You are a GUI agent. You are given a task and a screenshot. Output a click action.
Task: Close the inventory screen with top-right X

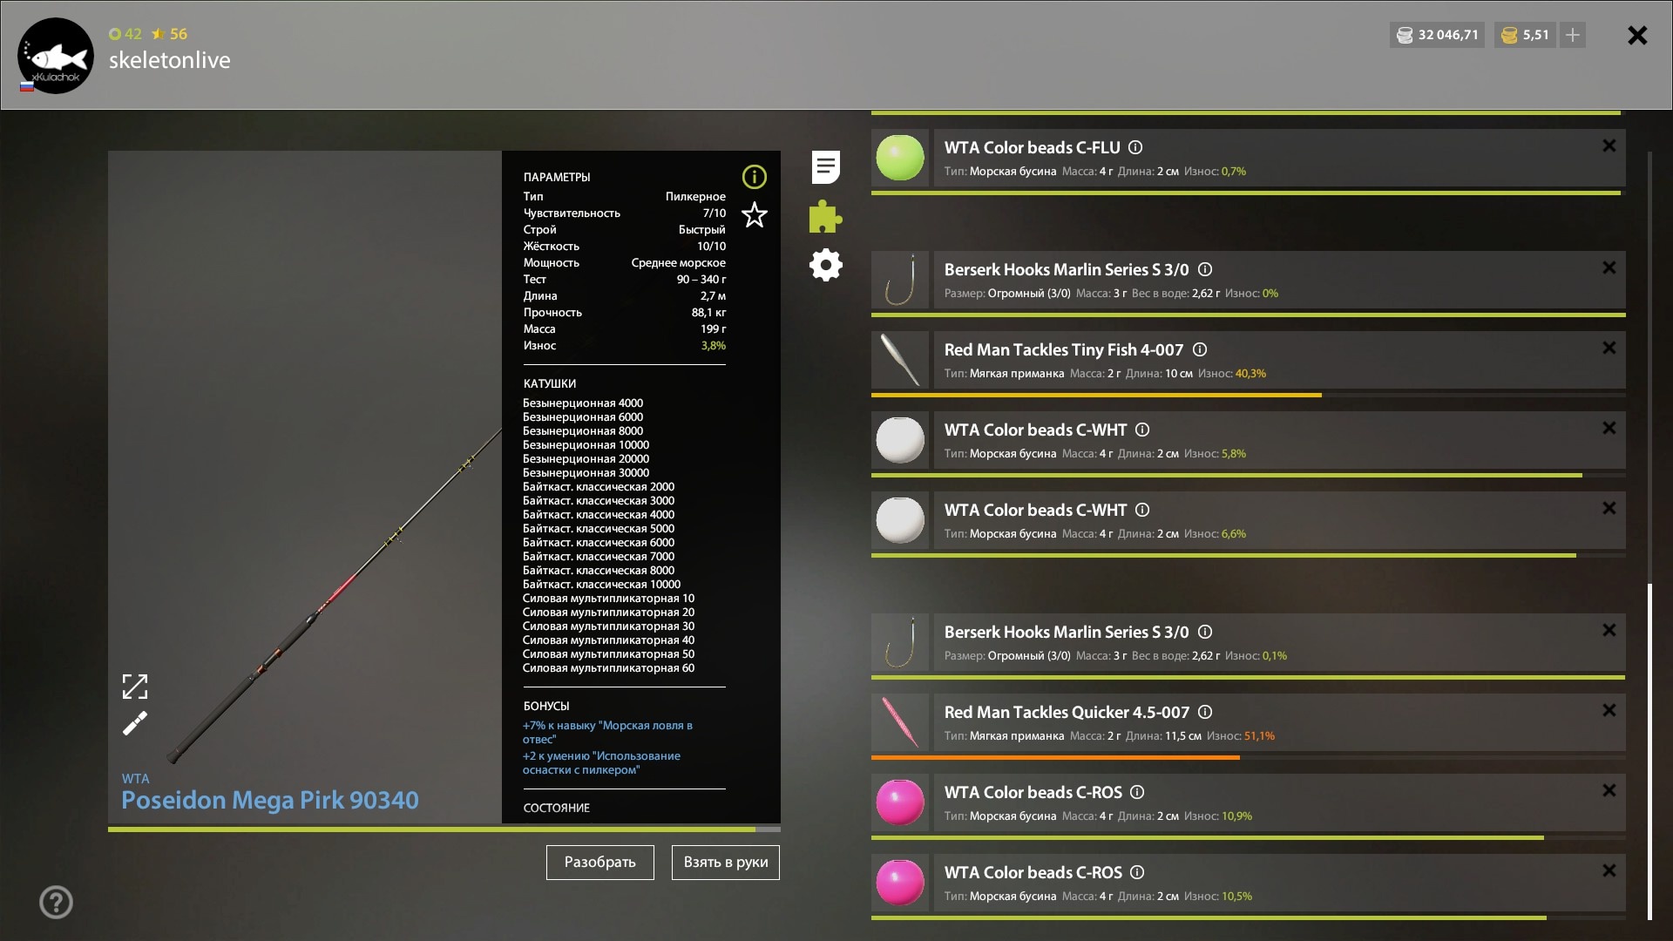pos(1637,35)
